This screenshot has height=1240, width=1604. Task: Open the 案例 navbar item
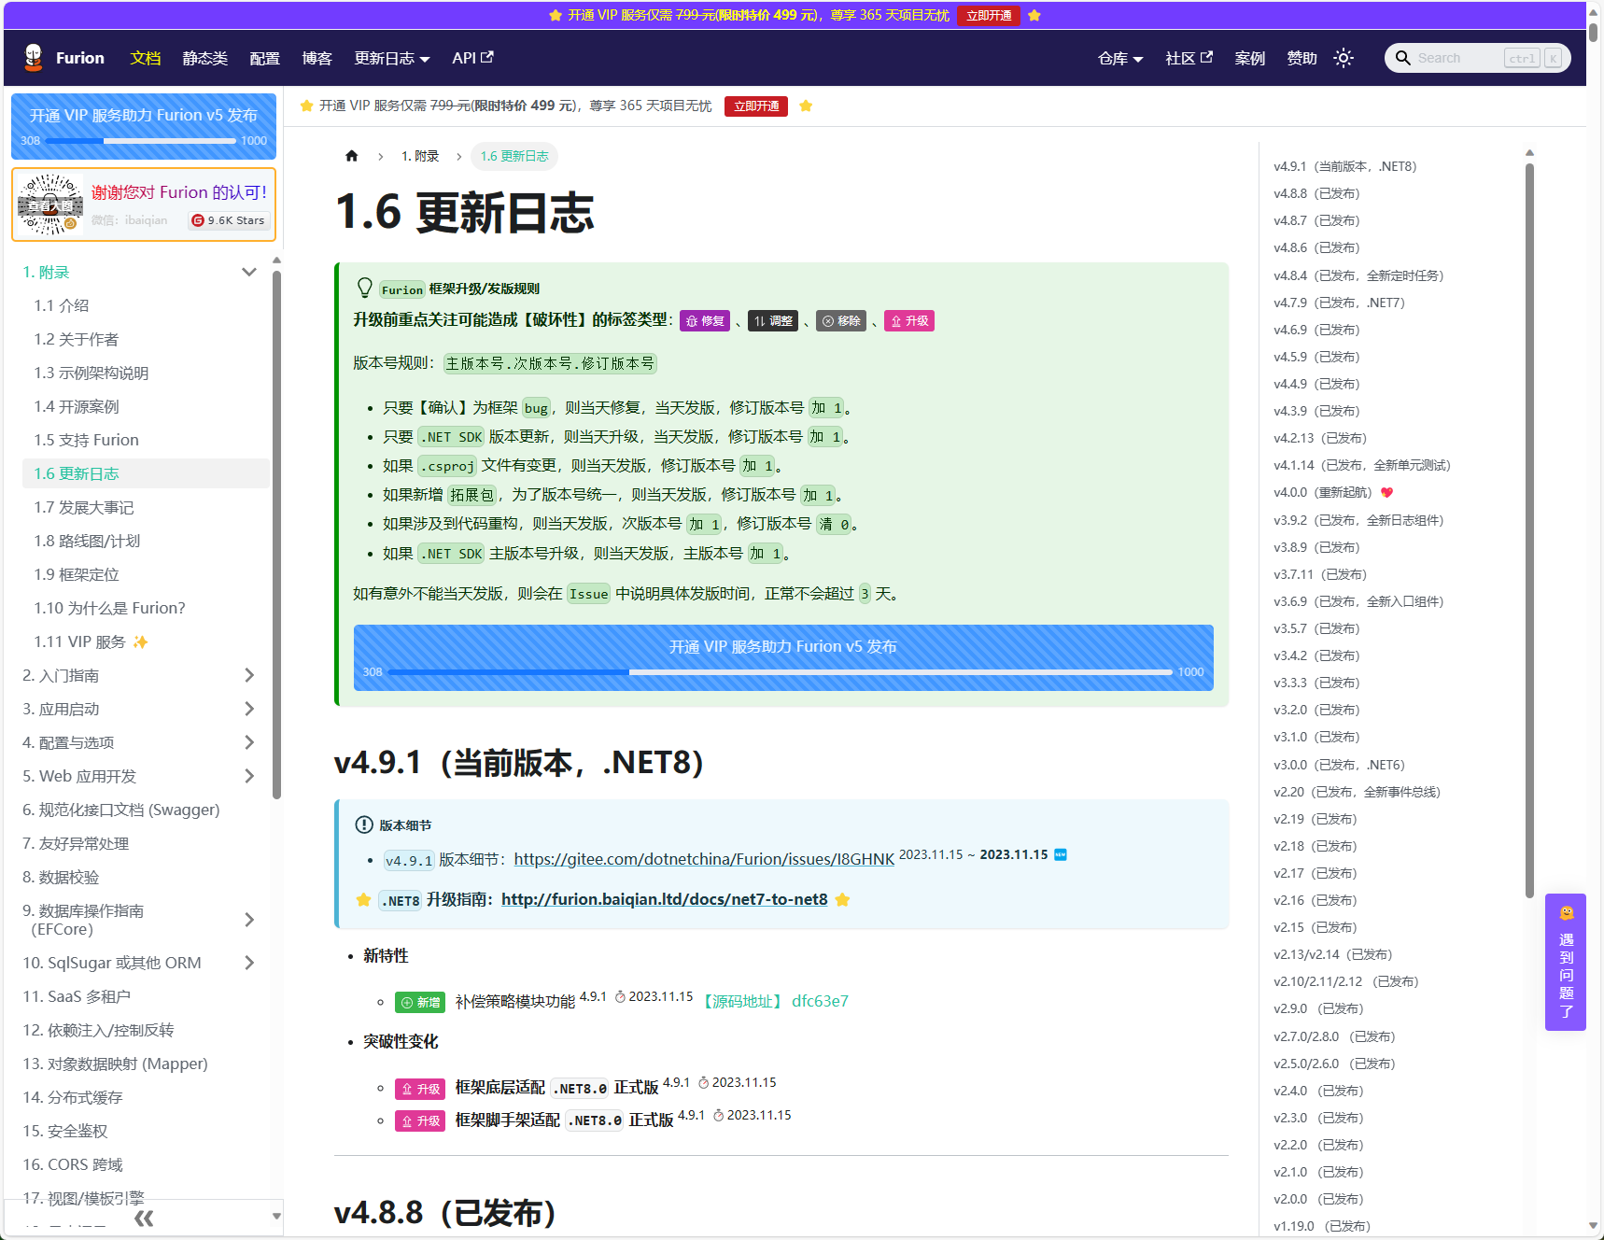[x=1250, y=58]
